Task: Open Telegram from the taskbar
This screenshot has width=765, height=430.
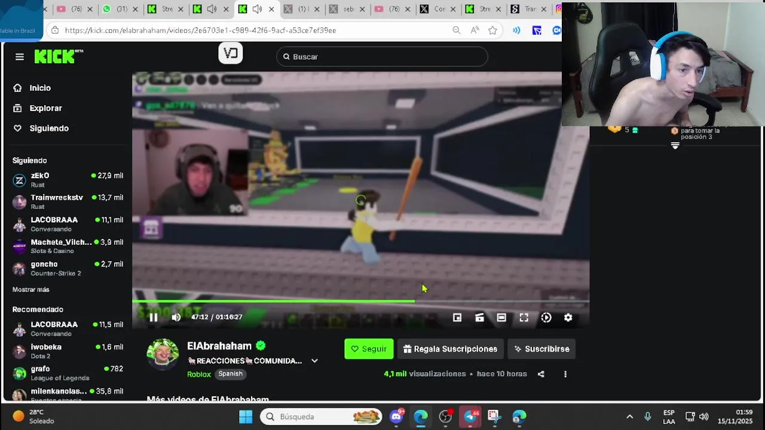Action: [x=470, y=417]
